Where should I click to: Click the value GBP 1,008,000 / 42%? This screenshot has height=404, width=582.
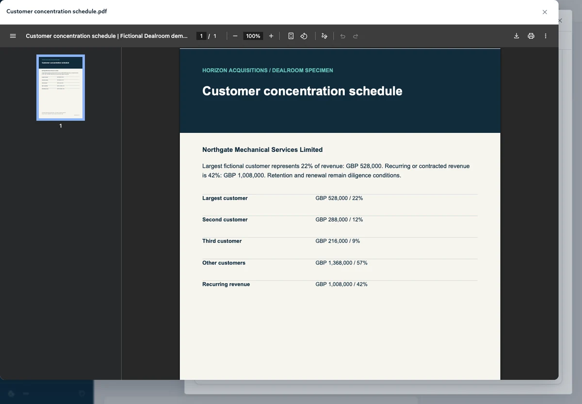pos(341,284)
